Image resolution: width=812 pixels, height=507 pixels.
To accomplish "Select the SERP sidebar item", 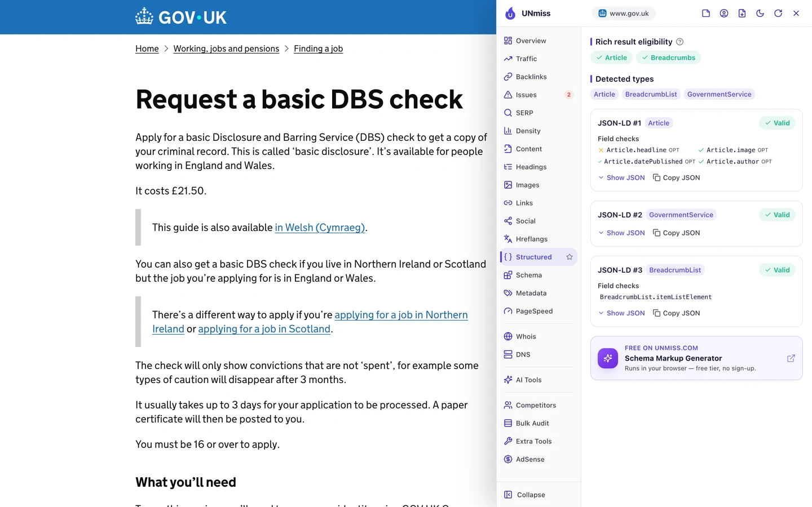I will click(x=539, y=113).
